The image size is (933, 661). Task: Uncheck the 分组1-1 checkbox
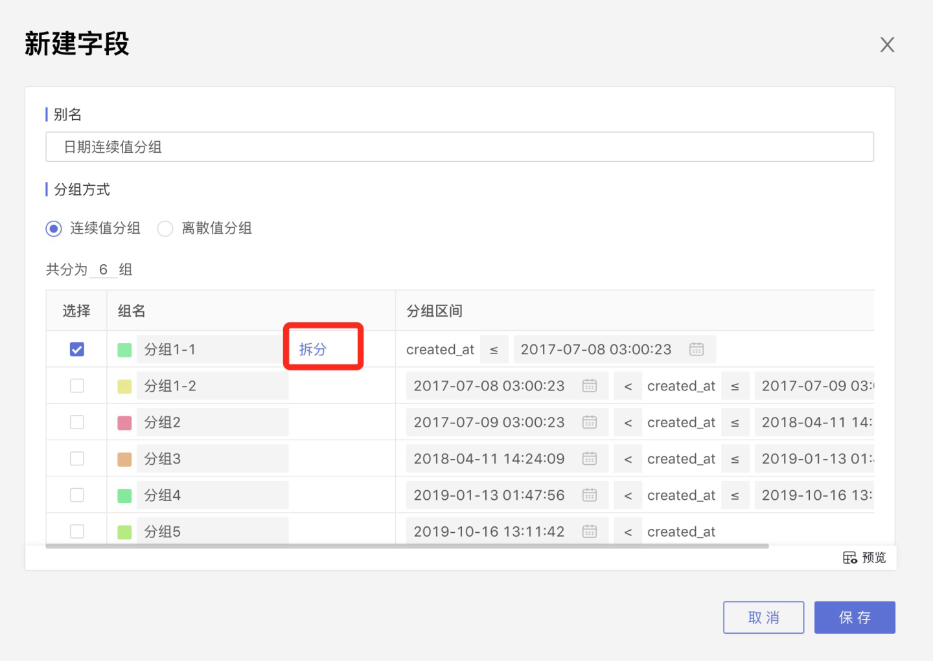pos(77,350)
